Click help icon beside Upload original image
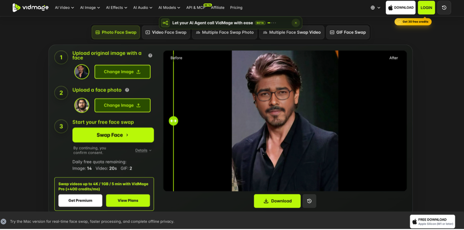 (x=150, y=56)
